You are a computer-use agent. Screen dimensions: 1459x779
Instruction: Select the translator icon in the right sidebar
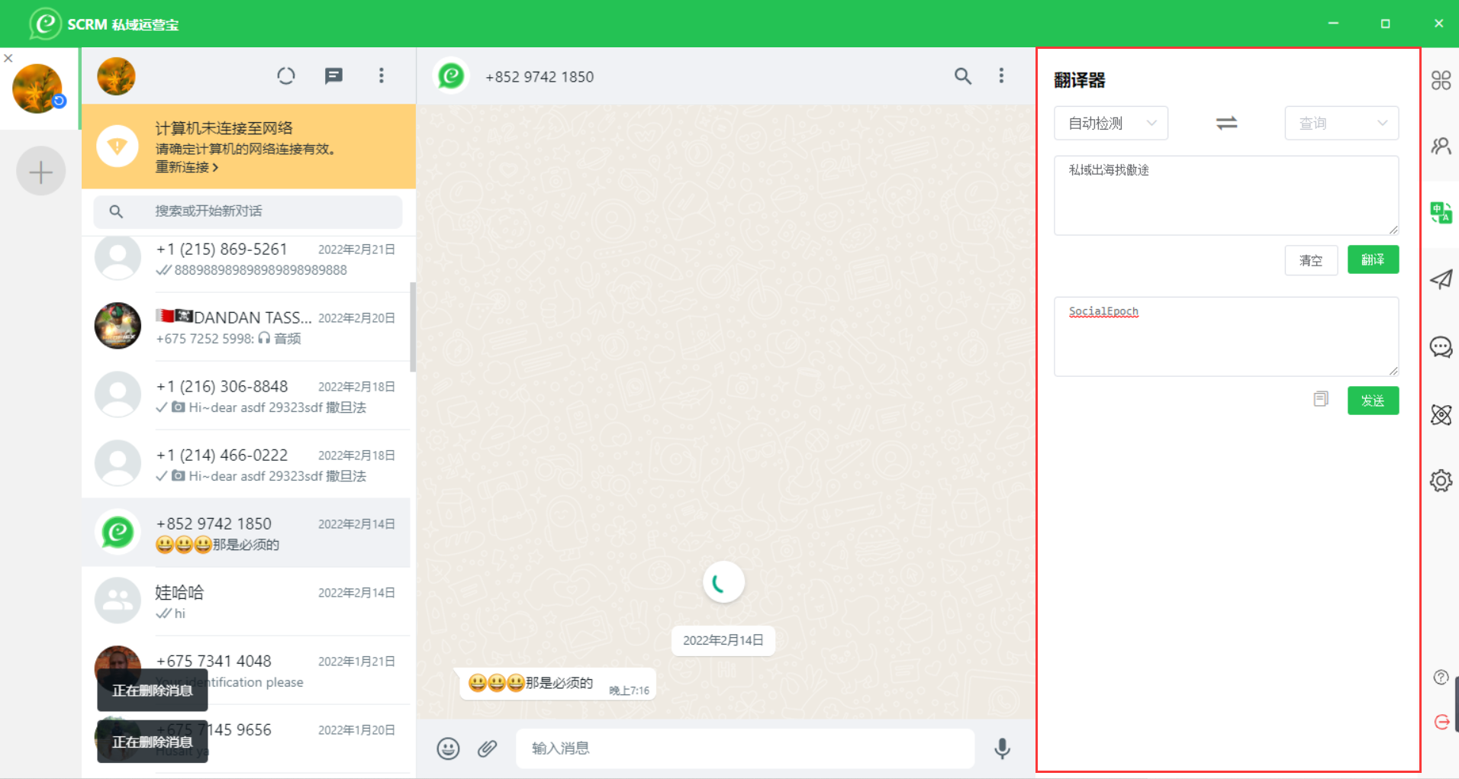(x=1441, y=212)
